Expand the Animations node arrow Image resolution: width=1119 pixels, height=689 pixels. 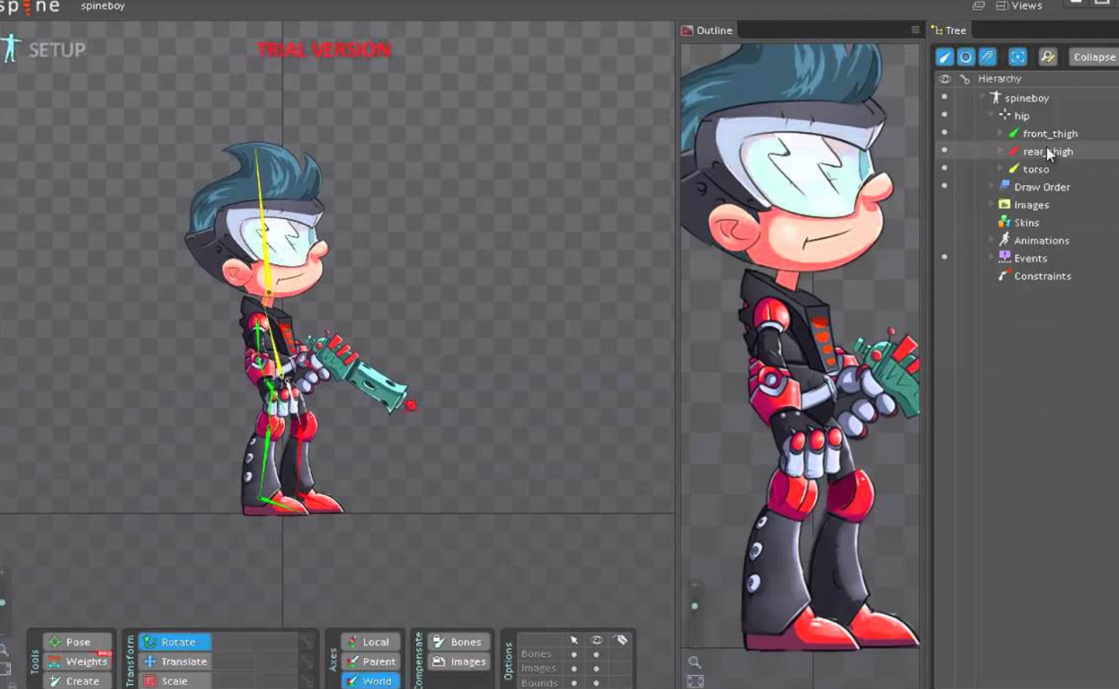coord(991,240)
